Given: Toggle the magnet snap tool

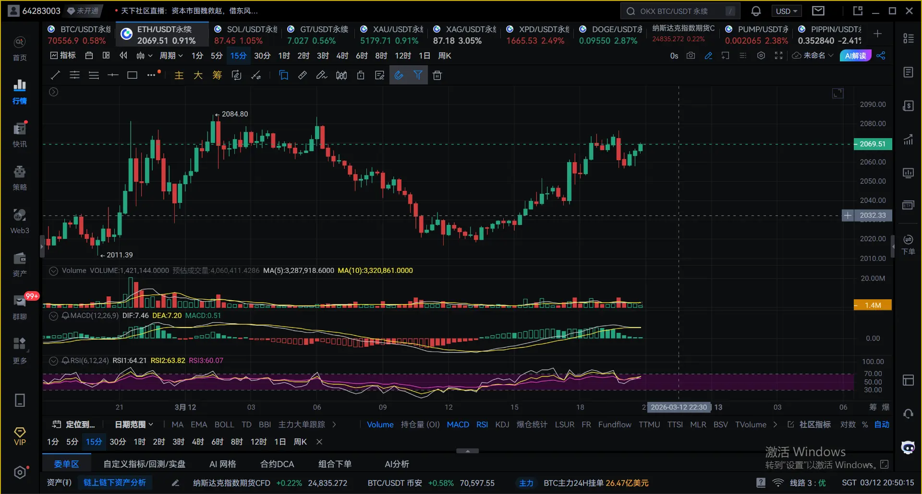Looking at the screenshot, I should click(399, 75).
